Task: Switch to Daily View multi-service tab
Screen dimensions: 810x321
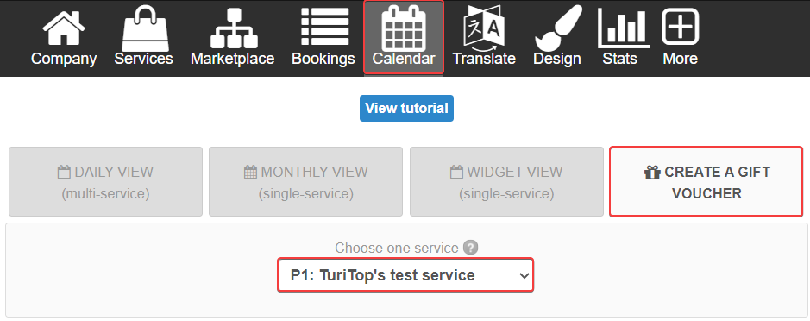Action: (x=105, y=181)
